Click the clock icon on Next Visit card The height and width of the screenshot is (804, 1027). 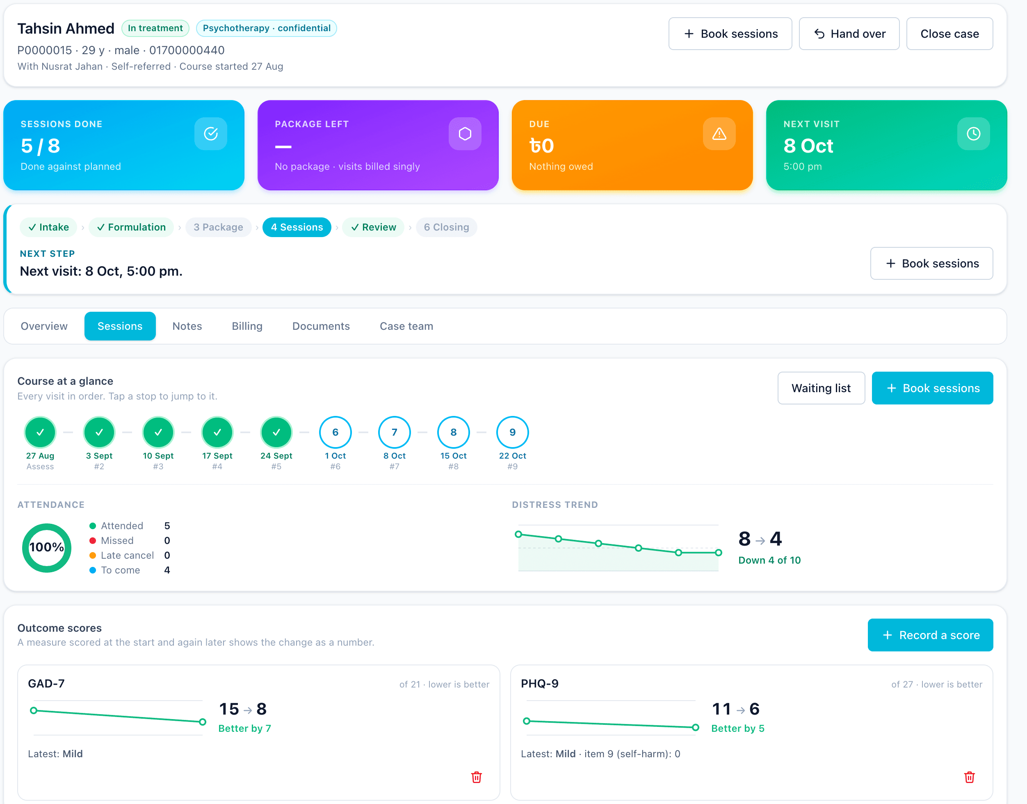tap(973, 134)
